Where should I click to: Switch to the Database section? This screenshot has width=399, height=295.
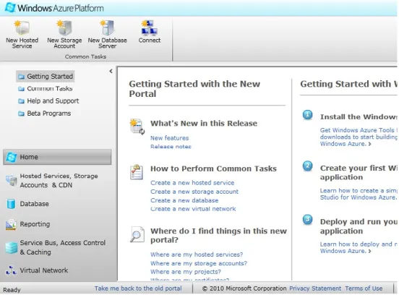click(x=57, y=204)
